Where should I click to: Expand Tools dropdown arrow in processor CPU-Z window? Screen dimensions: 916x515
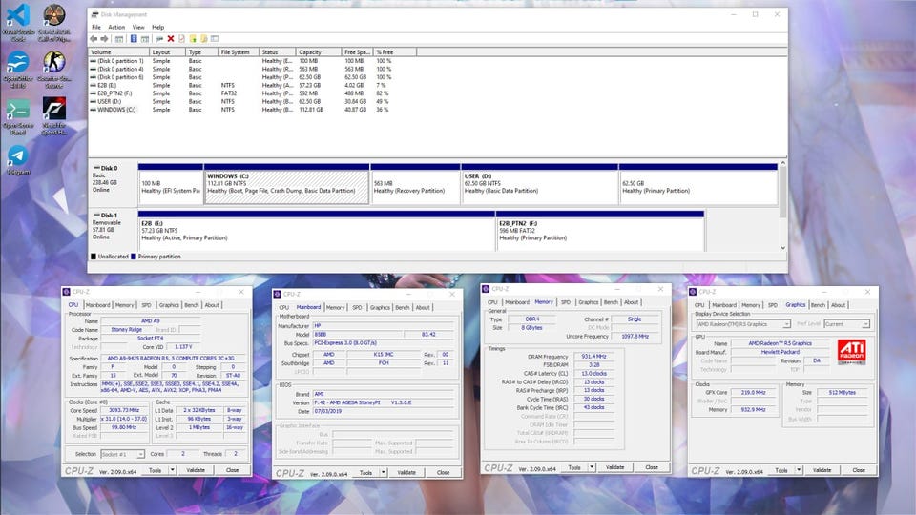tap(173, 470)
